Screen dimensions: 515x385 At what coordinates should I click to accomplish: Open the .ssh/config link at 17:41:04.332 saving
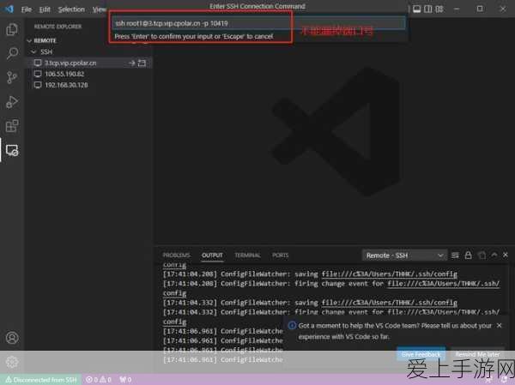click(x=389, y=303)
